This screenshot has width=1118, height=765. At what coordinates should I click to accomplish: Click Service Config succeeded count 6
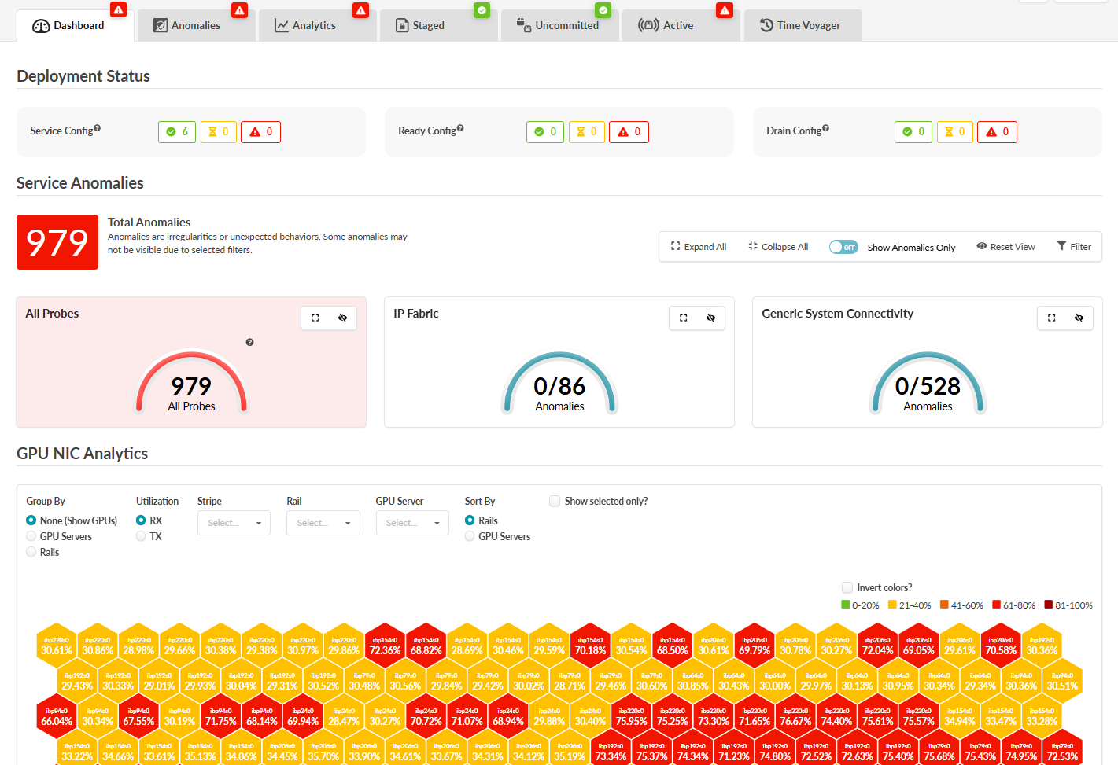pyautogui.click(x=177, y=132)
